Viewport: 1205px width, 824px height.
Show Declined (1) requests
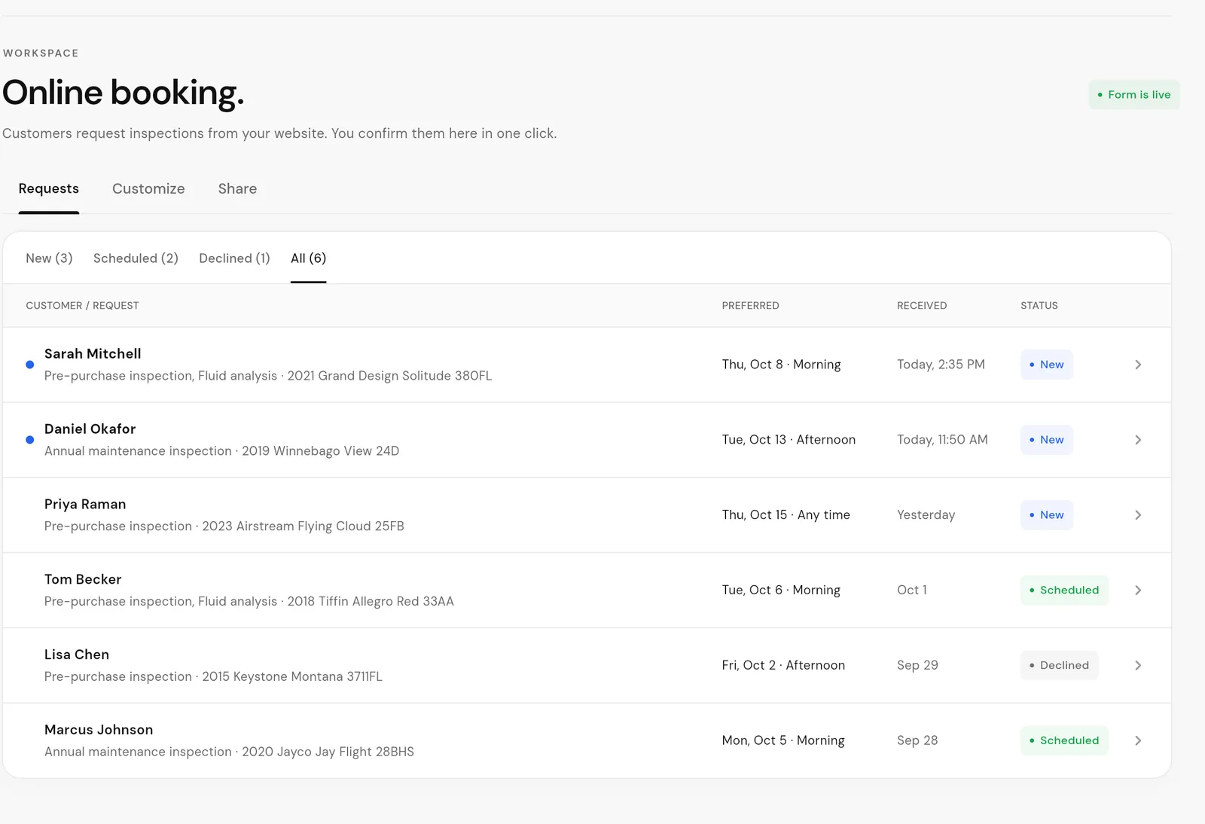tap(234, 258)
